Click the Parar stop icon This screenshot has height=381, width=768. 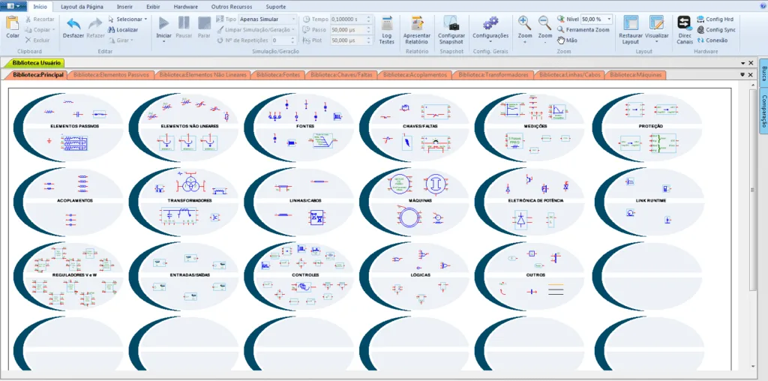(x=204, y=23)
